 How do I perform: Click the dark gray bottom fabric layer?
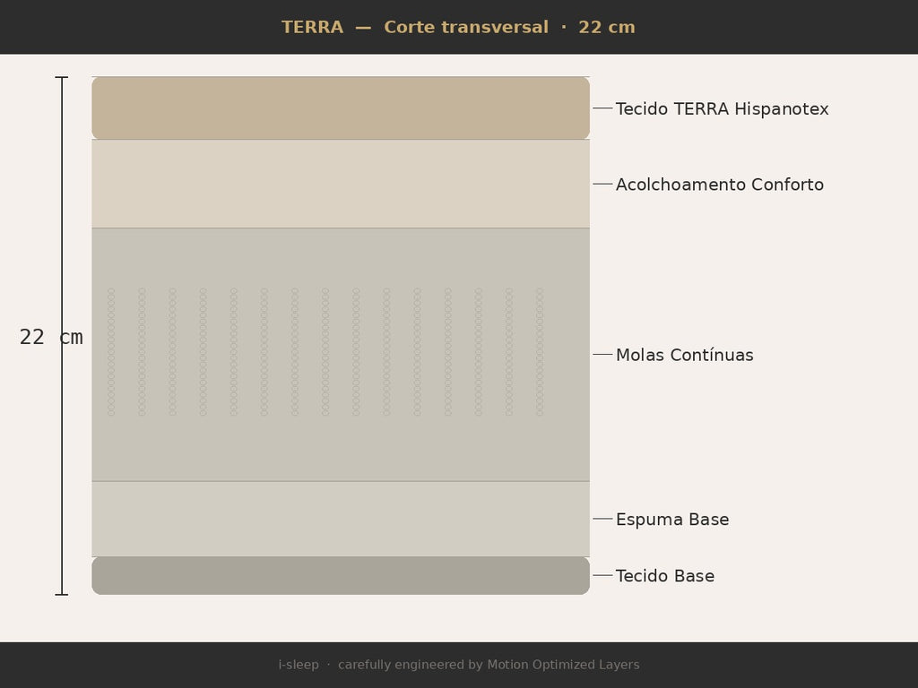[341, 576]
